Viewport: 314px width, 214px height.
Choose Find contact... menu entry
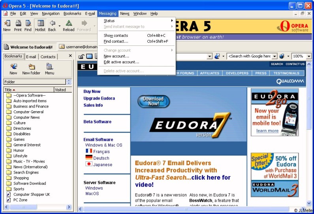coord(137,41)
